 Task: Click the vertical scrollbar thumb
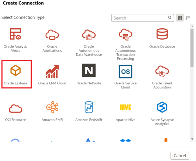(x=192, y=48)
